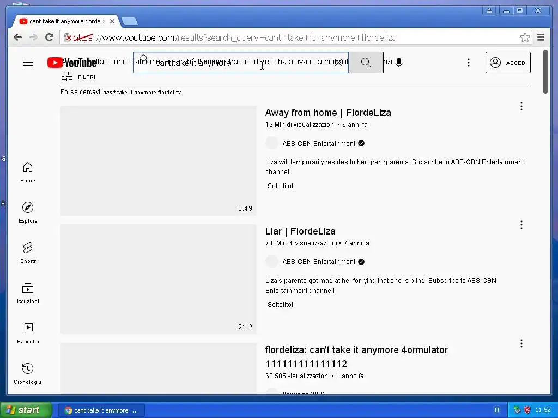Open Cronologia in the sidebar
Image resolution: width=558 pixels, height=418 pixels.
(28, 373)
